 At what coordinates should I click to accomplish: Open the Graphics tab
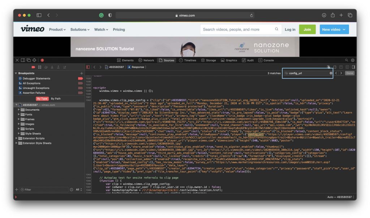click(x=229, y=60)
